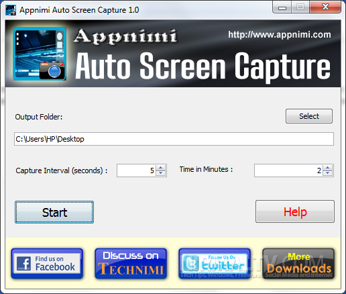
Task: Click the capture interval value field
Action: pos(136,170)
